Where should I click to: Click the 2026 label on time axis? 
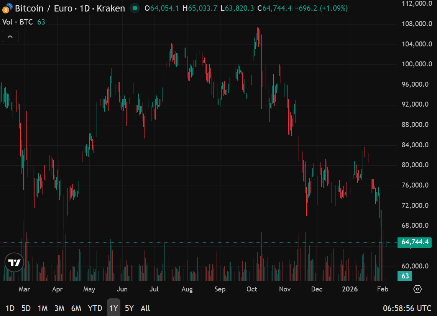coord(350,289)
